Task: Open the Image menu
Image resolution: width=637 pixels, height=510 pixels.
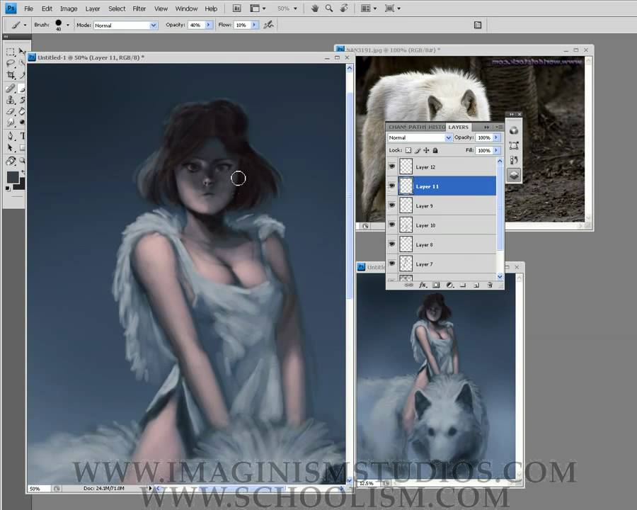Action: [x=69, y=8]
